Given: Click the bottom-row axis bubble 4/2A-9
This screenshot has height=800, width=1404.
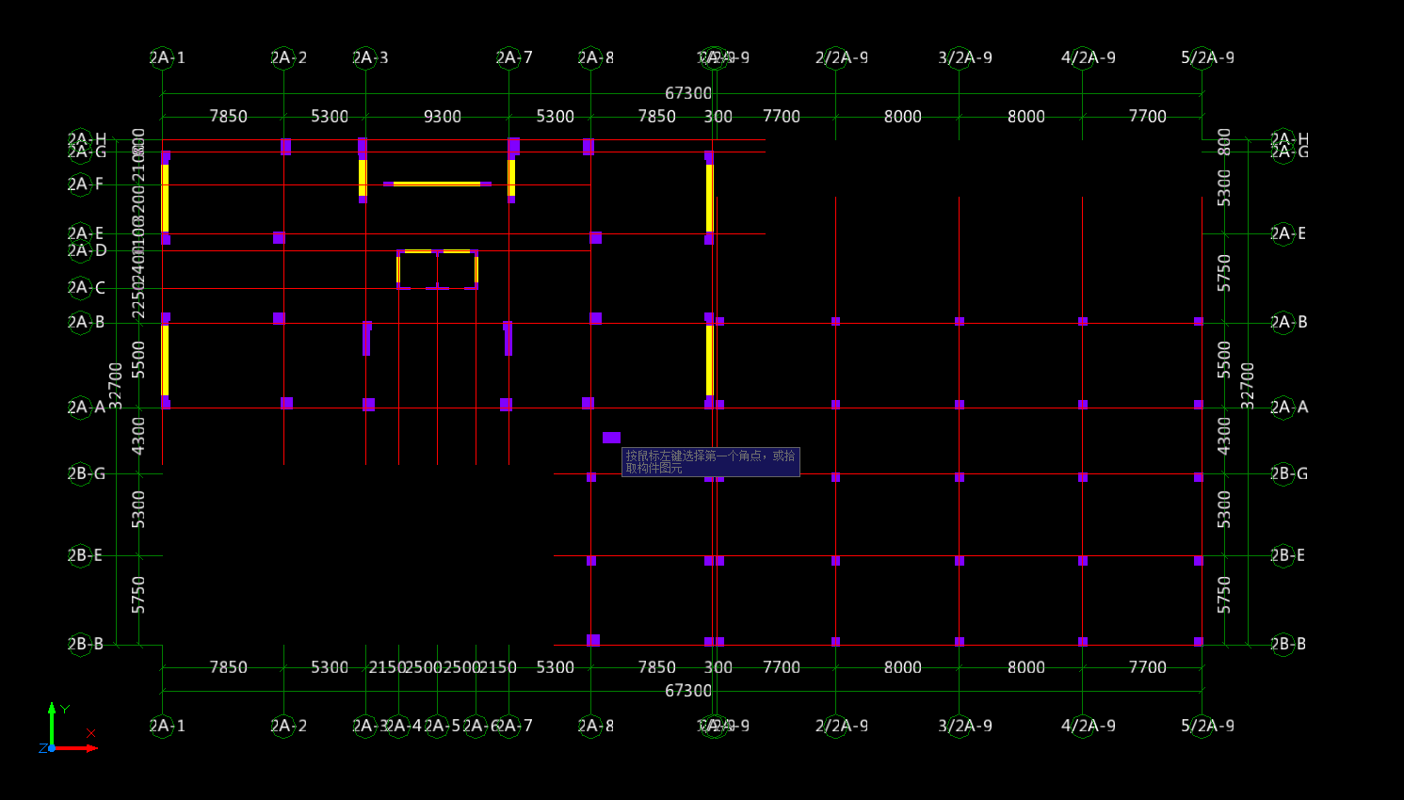Looking at the screenshot, I should pyautogui.click(x=1088, y=726).
